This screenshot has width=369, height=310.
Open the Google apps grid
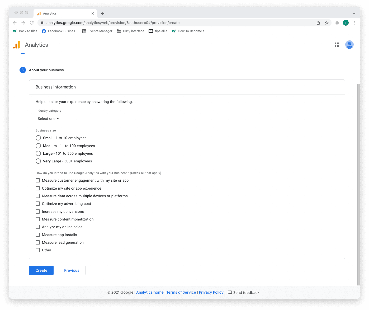(337, 45)
